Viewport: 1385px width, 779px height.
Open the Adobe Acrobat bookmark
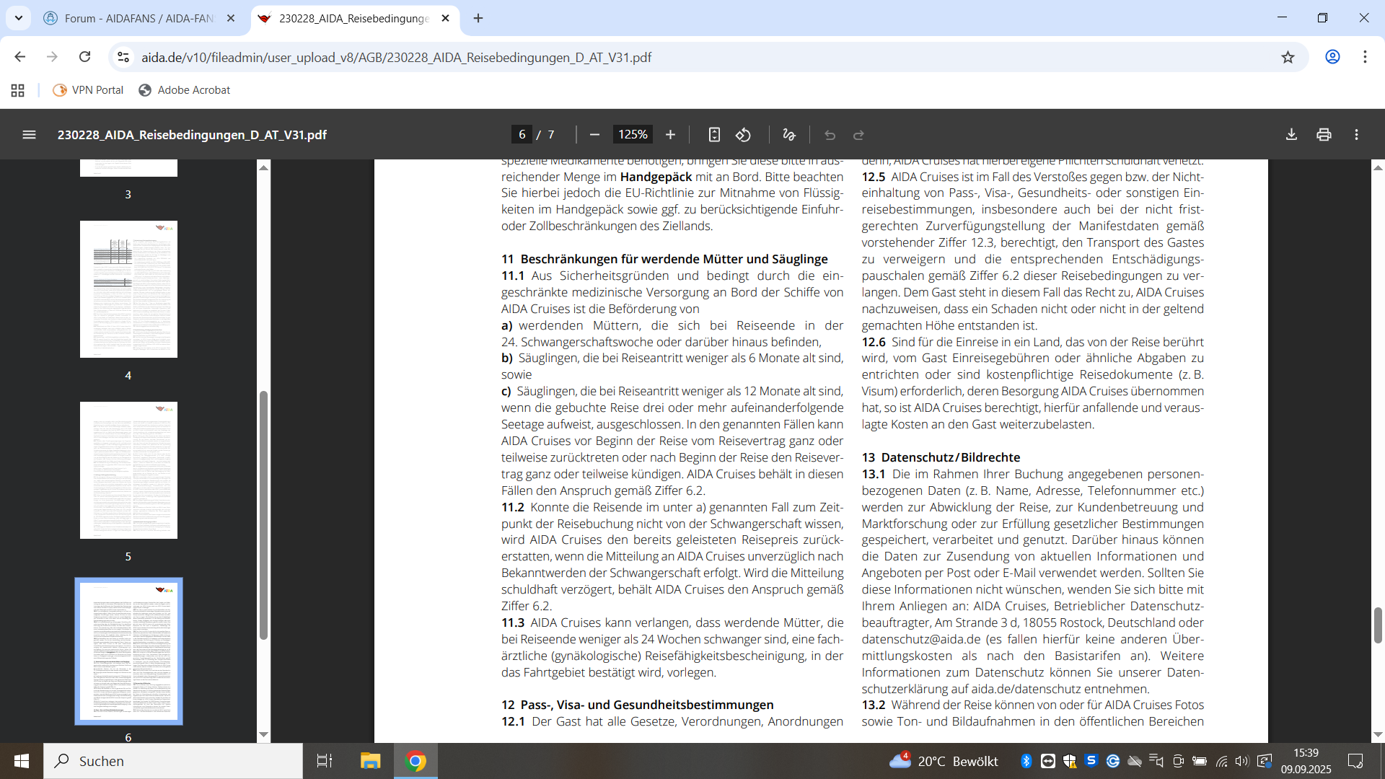tap(185, 90)
